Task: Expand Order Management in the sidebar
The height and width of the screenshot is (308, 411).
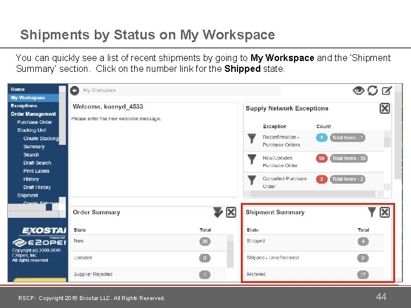Action: pyautogui.click(x=33, y=114)
